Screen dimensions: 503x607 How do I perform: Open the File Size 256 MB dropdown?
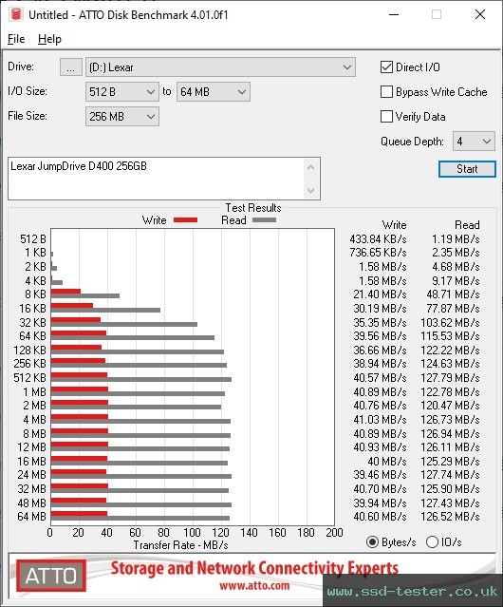(122, 117)
